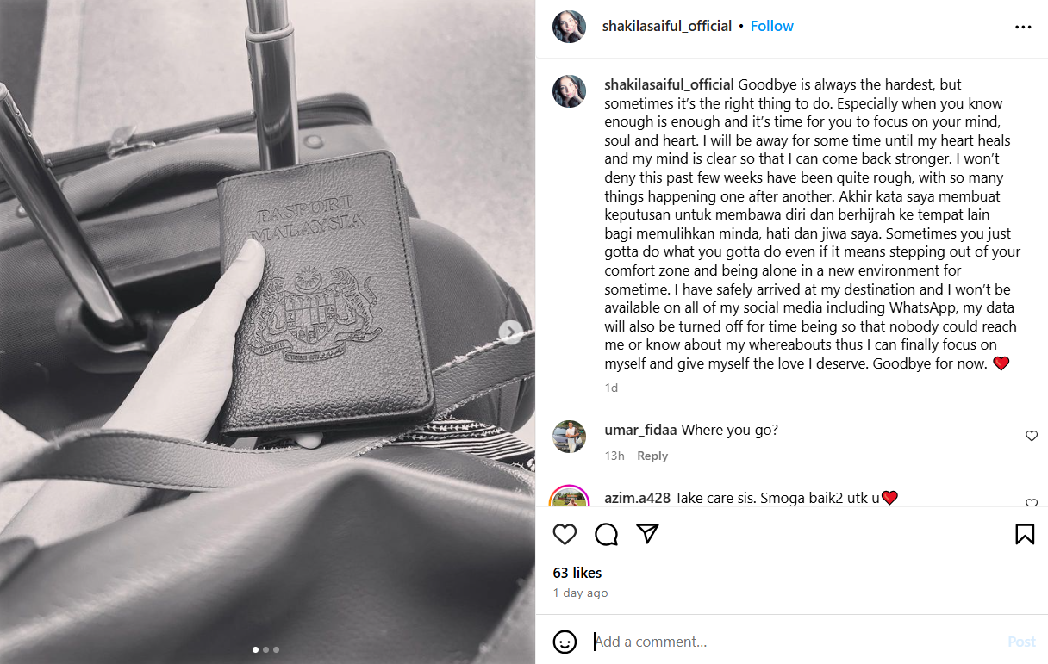
Task: Click the Post comment button
Action: point(1021,642)
